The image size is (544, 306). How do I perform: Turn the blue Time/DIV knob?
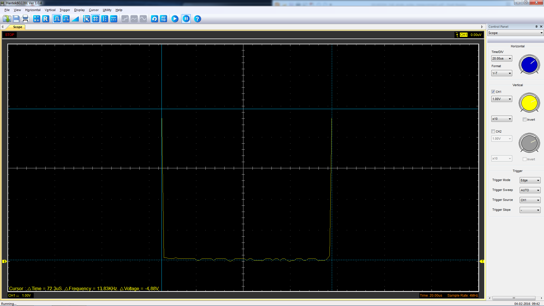point(529,65)
